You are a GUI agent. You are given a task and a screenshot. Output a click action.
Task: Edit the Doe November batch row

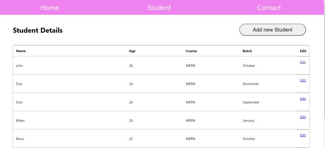[x=303, y=80]
